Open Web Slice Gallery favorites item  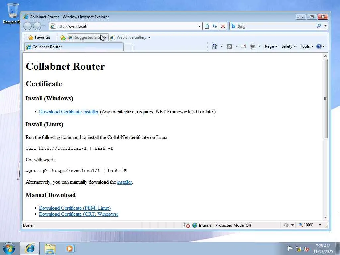point(130,37)
